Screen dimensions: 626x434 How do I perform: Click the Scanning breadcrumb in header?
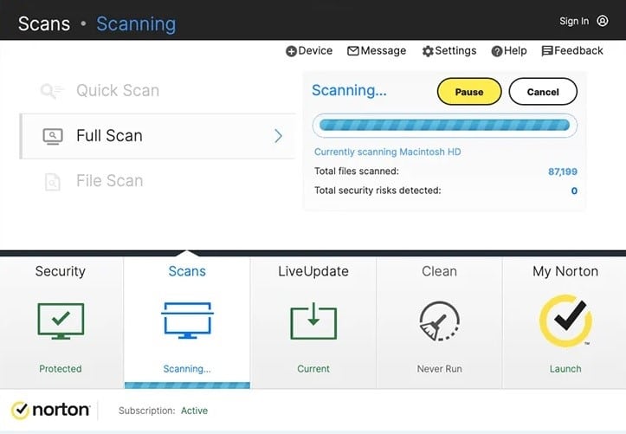pyautogui.click(x=136, y=24)
